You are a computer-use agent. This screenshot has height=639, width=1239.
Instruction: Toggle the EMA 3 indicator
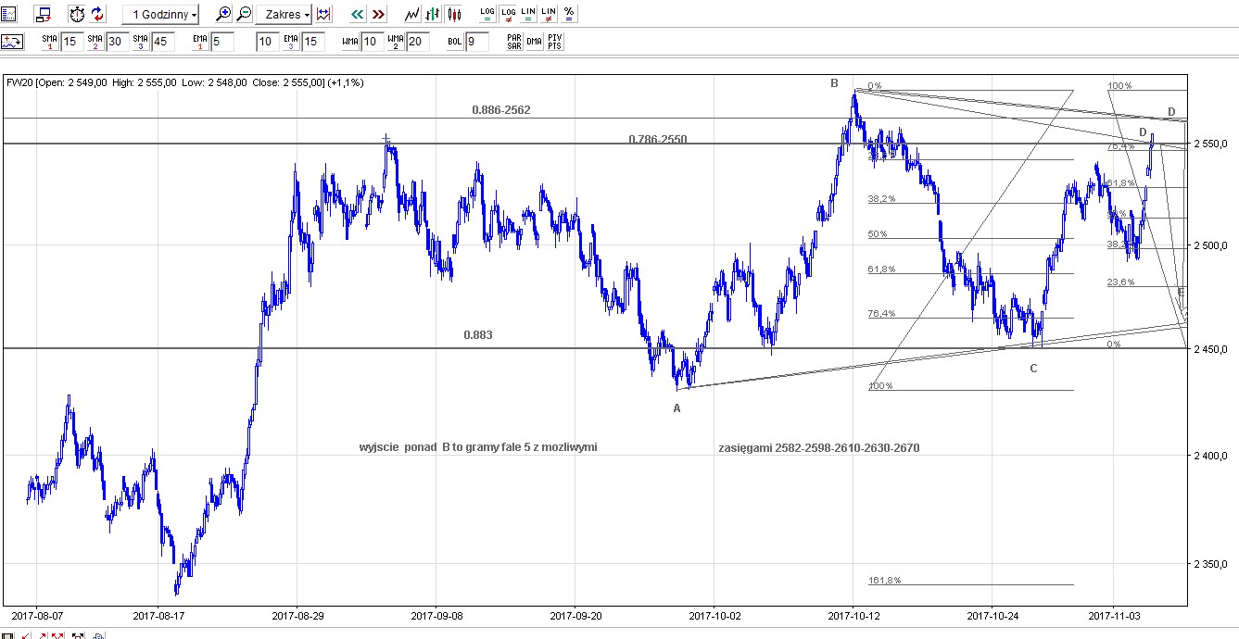click(x=290, y=42)
